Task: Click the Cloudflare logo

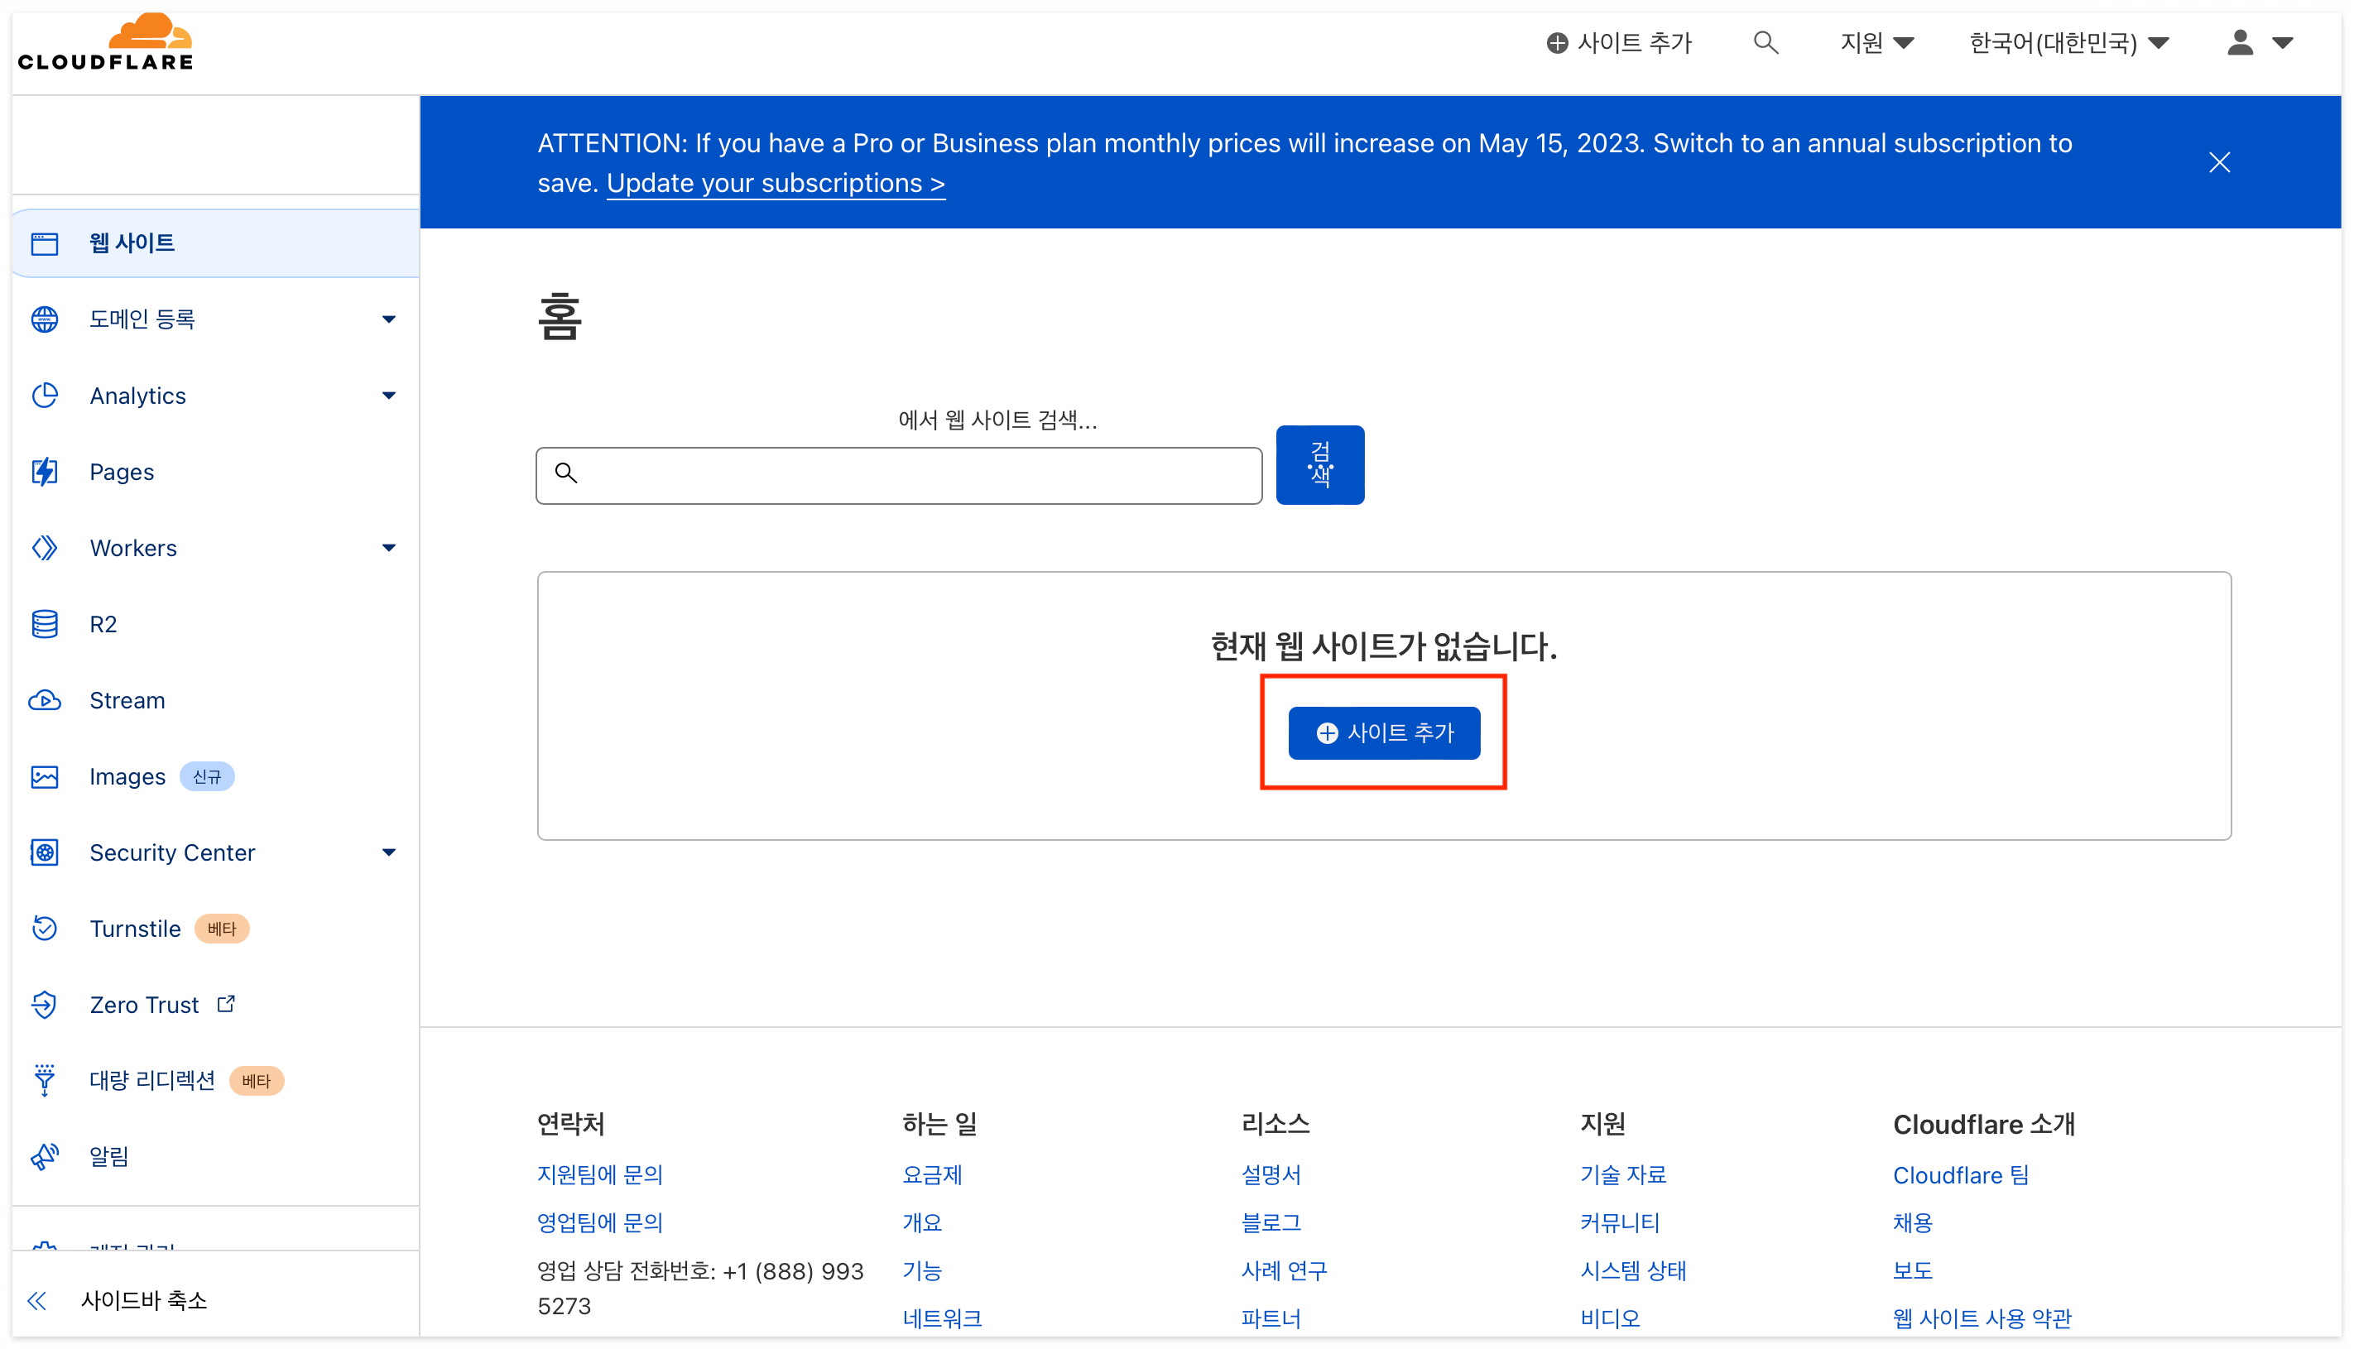Action: pyautogui.click(x=106, y=42)
